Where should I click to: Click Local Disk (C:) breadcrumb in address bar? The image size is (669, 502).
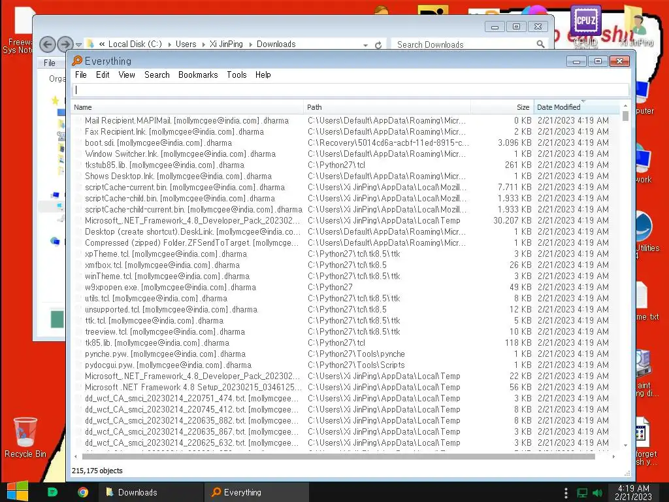pyautogui.click(x=135, y=44)
